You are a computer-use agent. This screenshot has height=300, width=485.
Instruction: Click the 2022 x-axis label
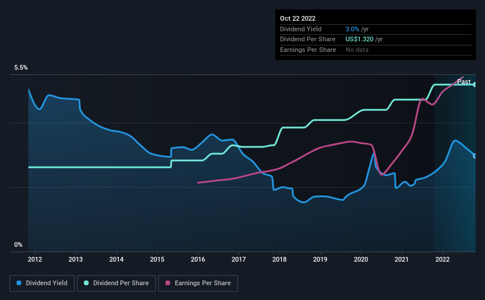tap(442, 259)
